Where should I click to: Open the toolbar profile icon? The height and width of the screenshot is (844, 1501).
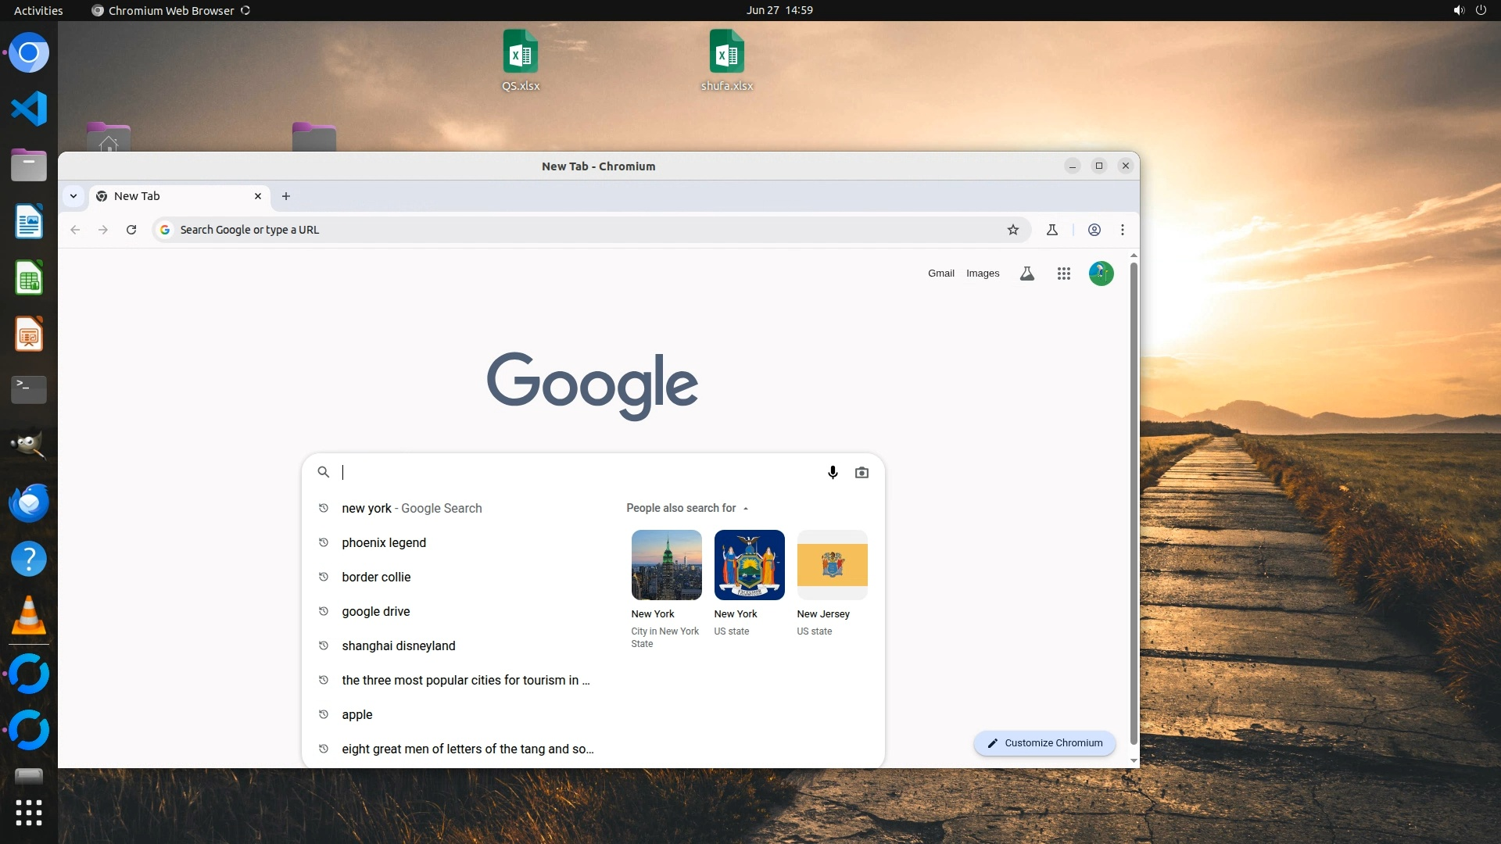[1094, 230]
